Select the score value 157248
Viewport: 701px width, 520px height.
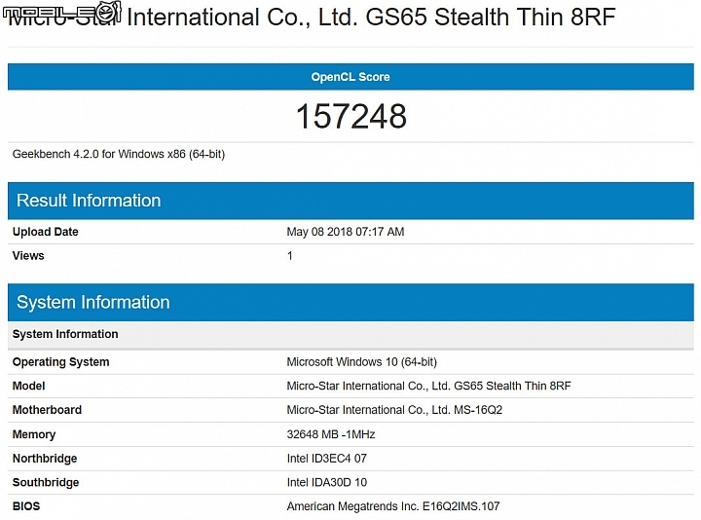click(351, 116)
